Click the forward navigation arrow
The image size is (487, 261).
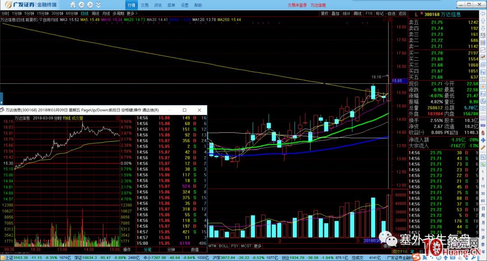click(x=90, y=5)
